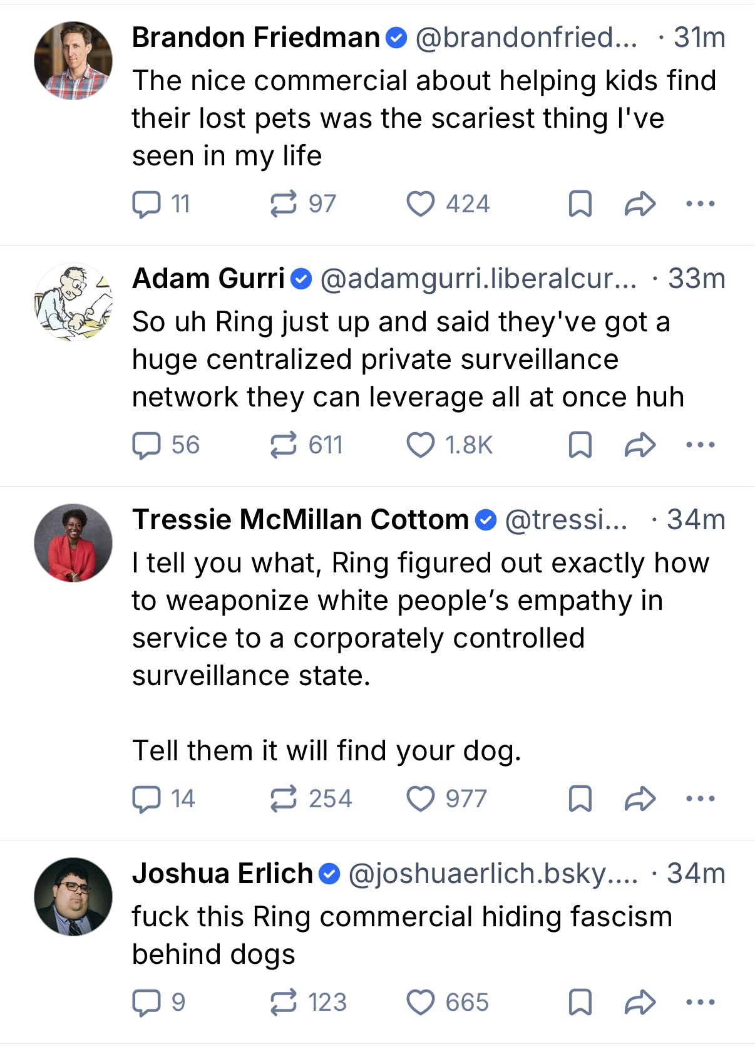Open Brandon Friedman's profile name link
Image resolution: width=755 pixels, height=1049 pixels.
pos(255,38)
